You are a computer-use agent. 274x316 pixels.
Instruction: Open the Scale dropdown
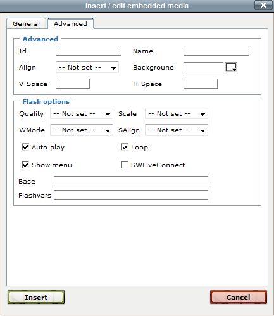point(177,113)
